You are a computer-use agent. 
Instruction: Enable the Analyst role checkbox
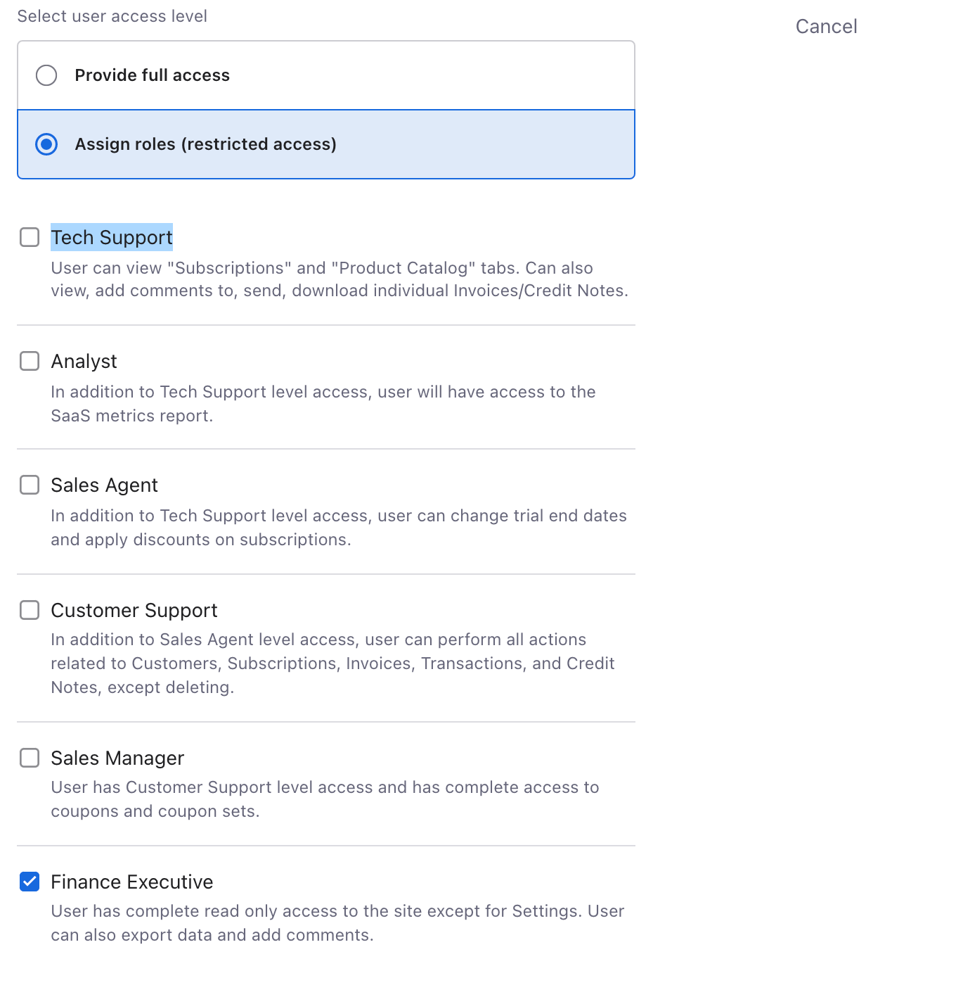tap(30, 362)
